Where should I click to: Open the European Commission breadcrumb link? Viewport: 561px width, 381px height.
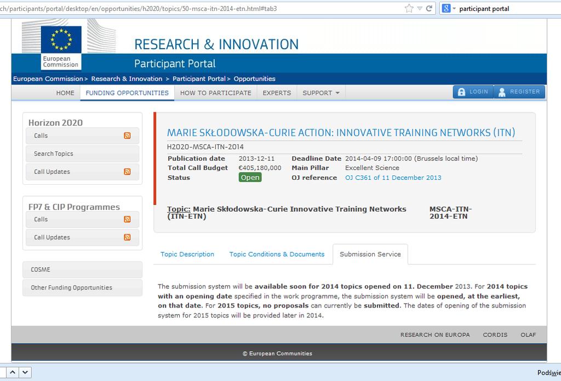point(48,79)
